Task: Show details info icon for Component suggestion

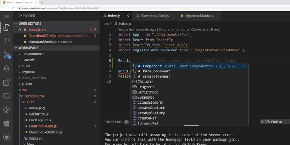Action: 243,66
